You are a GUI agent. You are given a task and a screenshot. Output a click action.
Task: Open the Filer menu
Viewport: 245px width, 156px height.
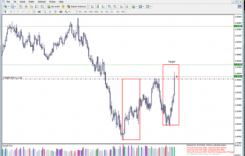click(x=8, y=2)
